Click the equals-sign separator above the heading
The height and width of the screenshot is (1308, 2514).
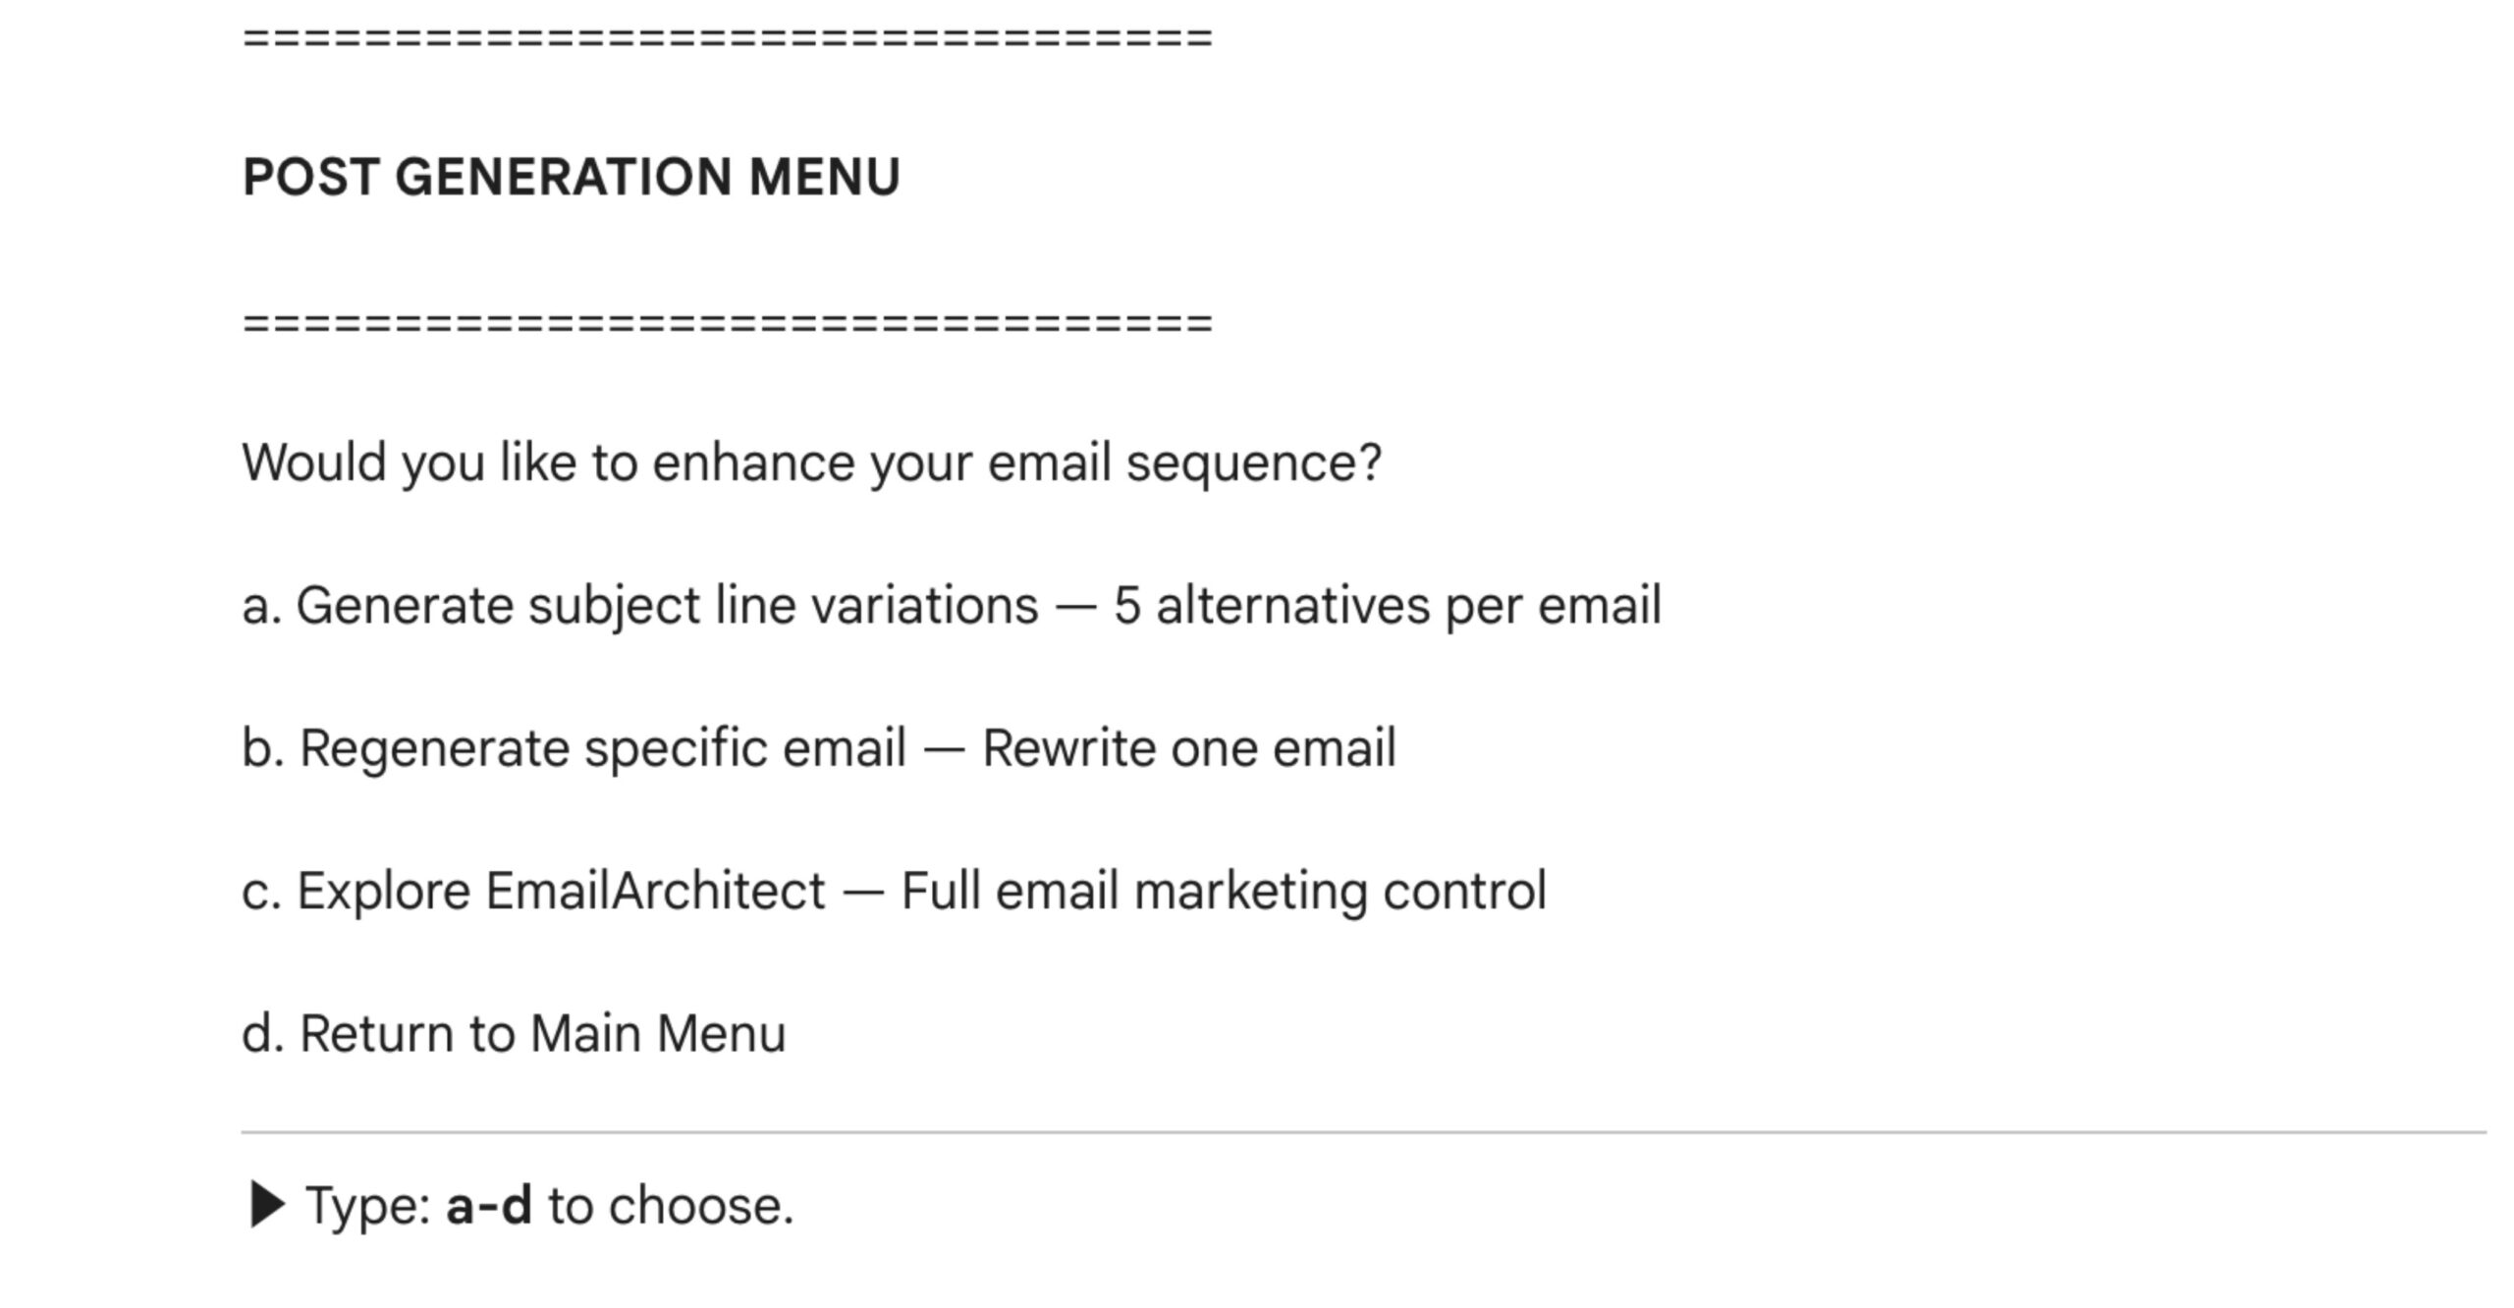(727, 39)
